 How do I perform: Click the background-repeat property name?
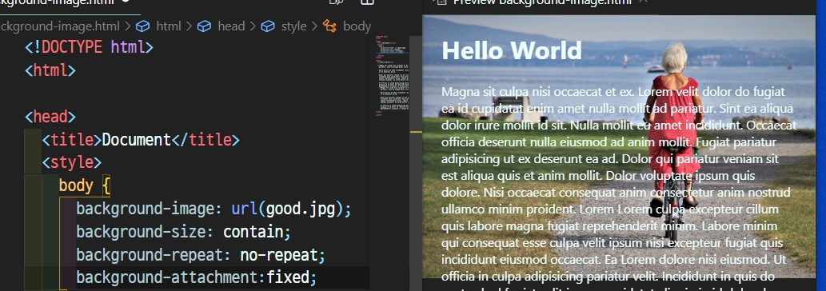[x=150, y=255]
